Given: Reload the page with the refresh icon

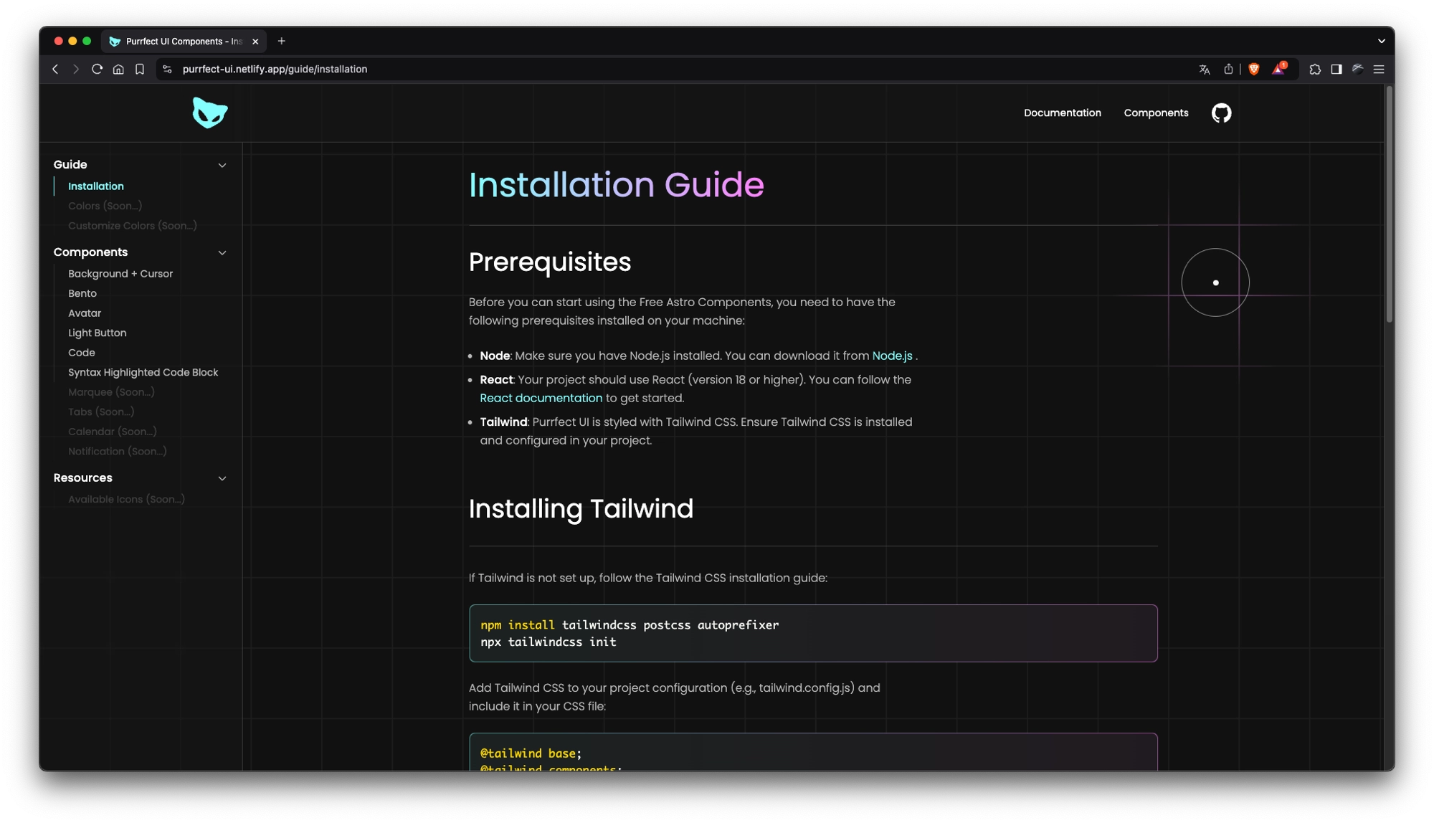Looking at the screenshot, I should (x=97, y=70).
